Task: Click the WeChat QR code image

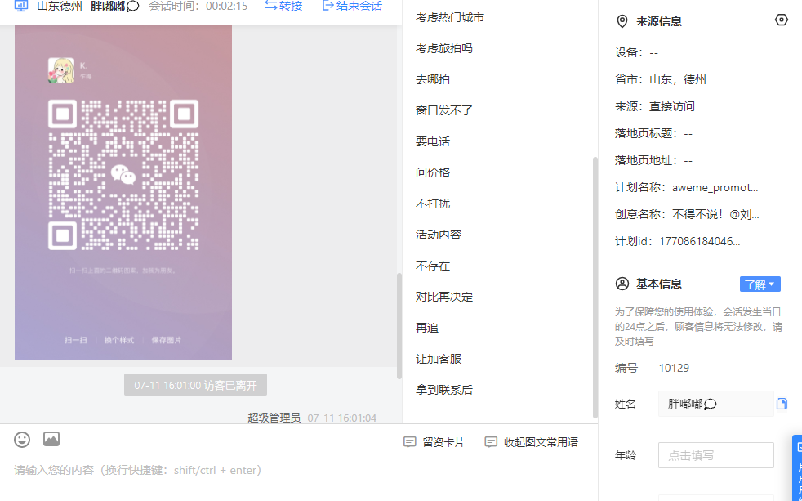Action: pos(123,175)
